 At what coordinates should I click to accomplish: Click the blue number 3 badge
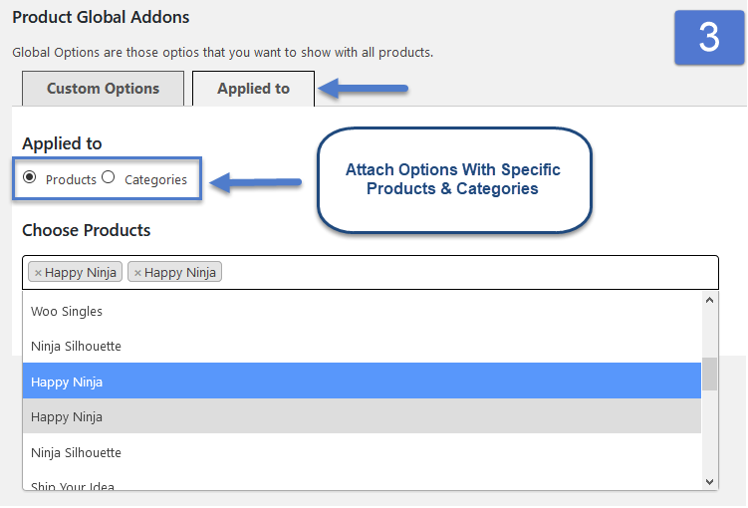tap(709, 37)
